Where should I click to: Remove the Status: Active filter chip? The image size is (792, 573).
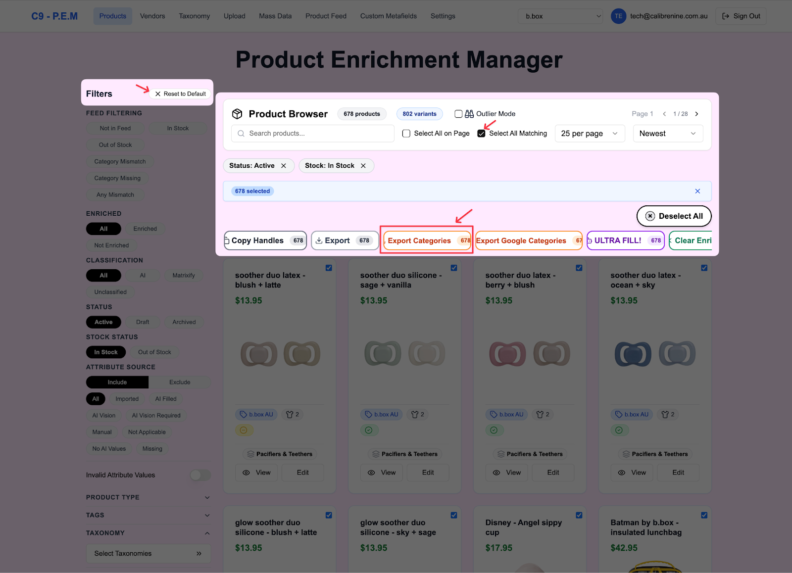pos(284,166)
